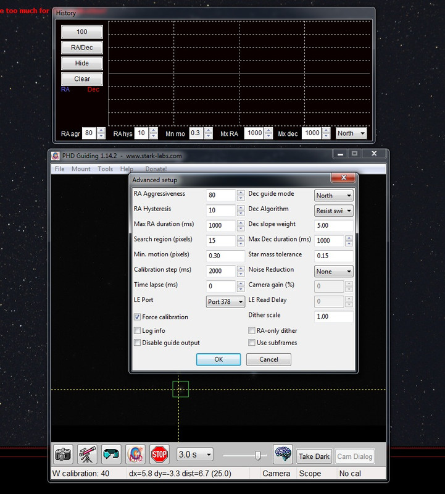The width and height of the screenshot is (445, 494).
Task: Open the 3.0 s exposure dropdown
Action: [x=195, y=454]
